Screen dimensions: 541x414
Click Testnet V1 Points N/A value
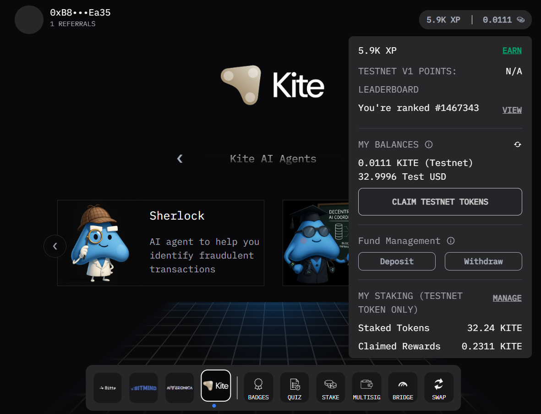514,72
